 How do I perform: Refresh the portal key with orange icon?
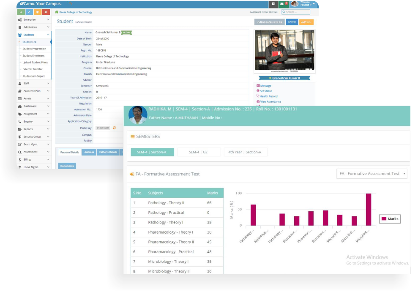(x=114, y=128)
